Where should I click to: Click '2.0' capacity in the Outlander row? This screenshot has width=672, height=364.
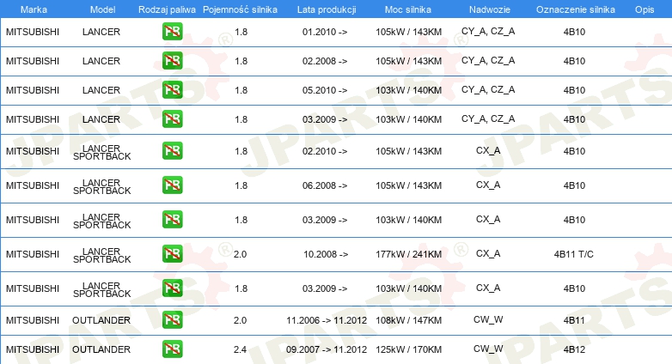pos(240,320)
